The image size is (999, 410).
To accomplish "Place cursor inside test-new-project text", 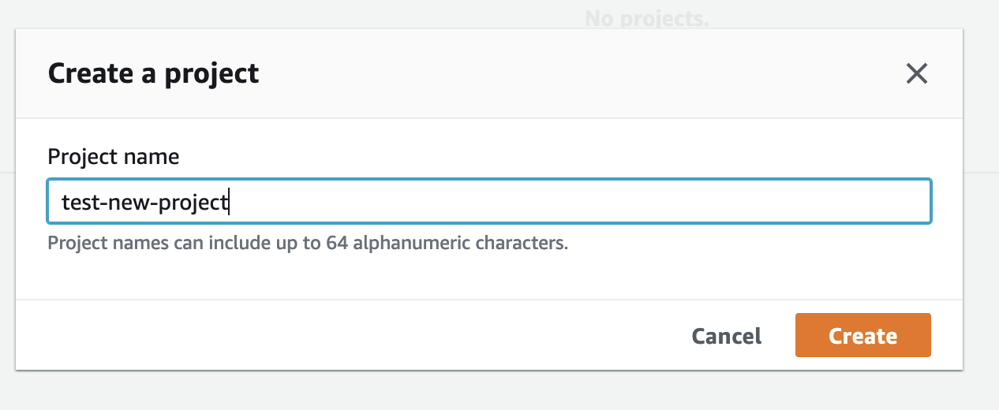I will pos(145,203).
